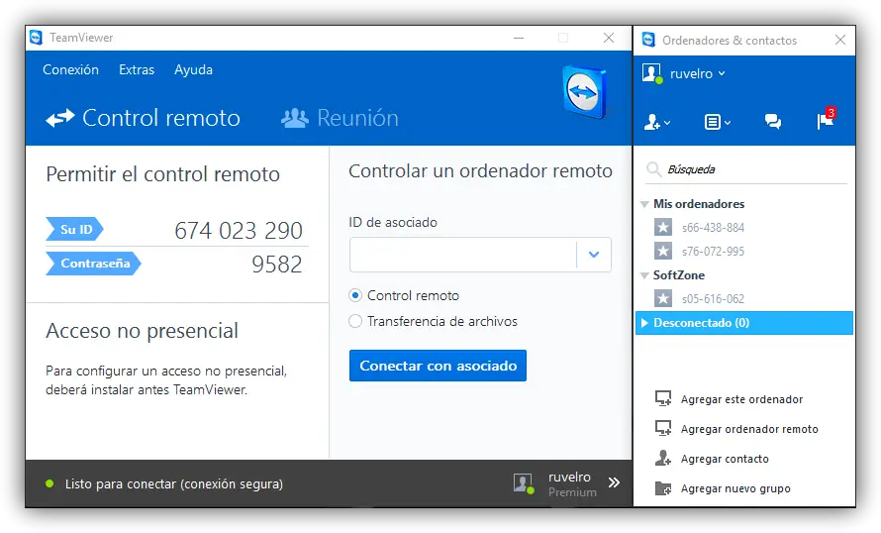Minimize the TeamViewer window

click(x=519, y=39)
